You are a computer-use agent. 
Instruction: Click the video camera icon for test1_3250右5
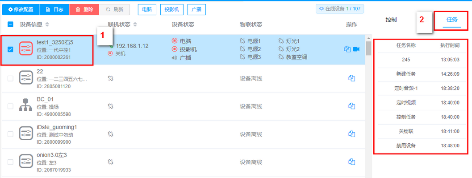(x=356, y=49)
